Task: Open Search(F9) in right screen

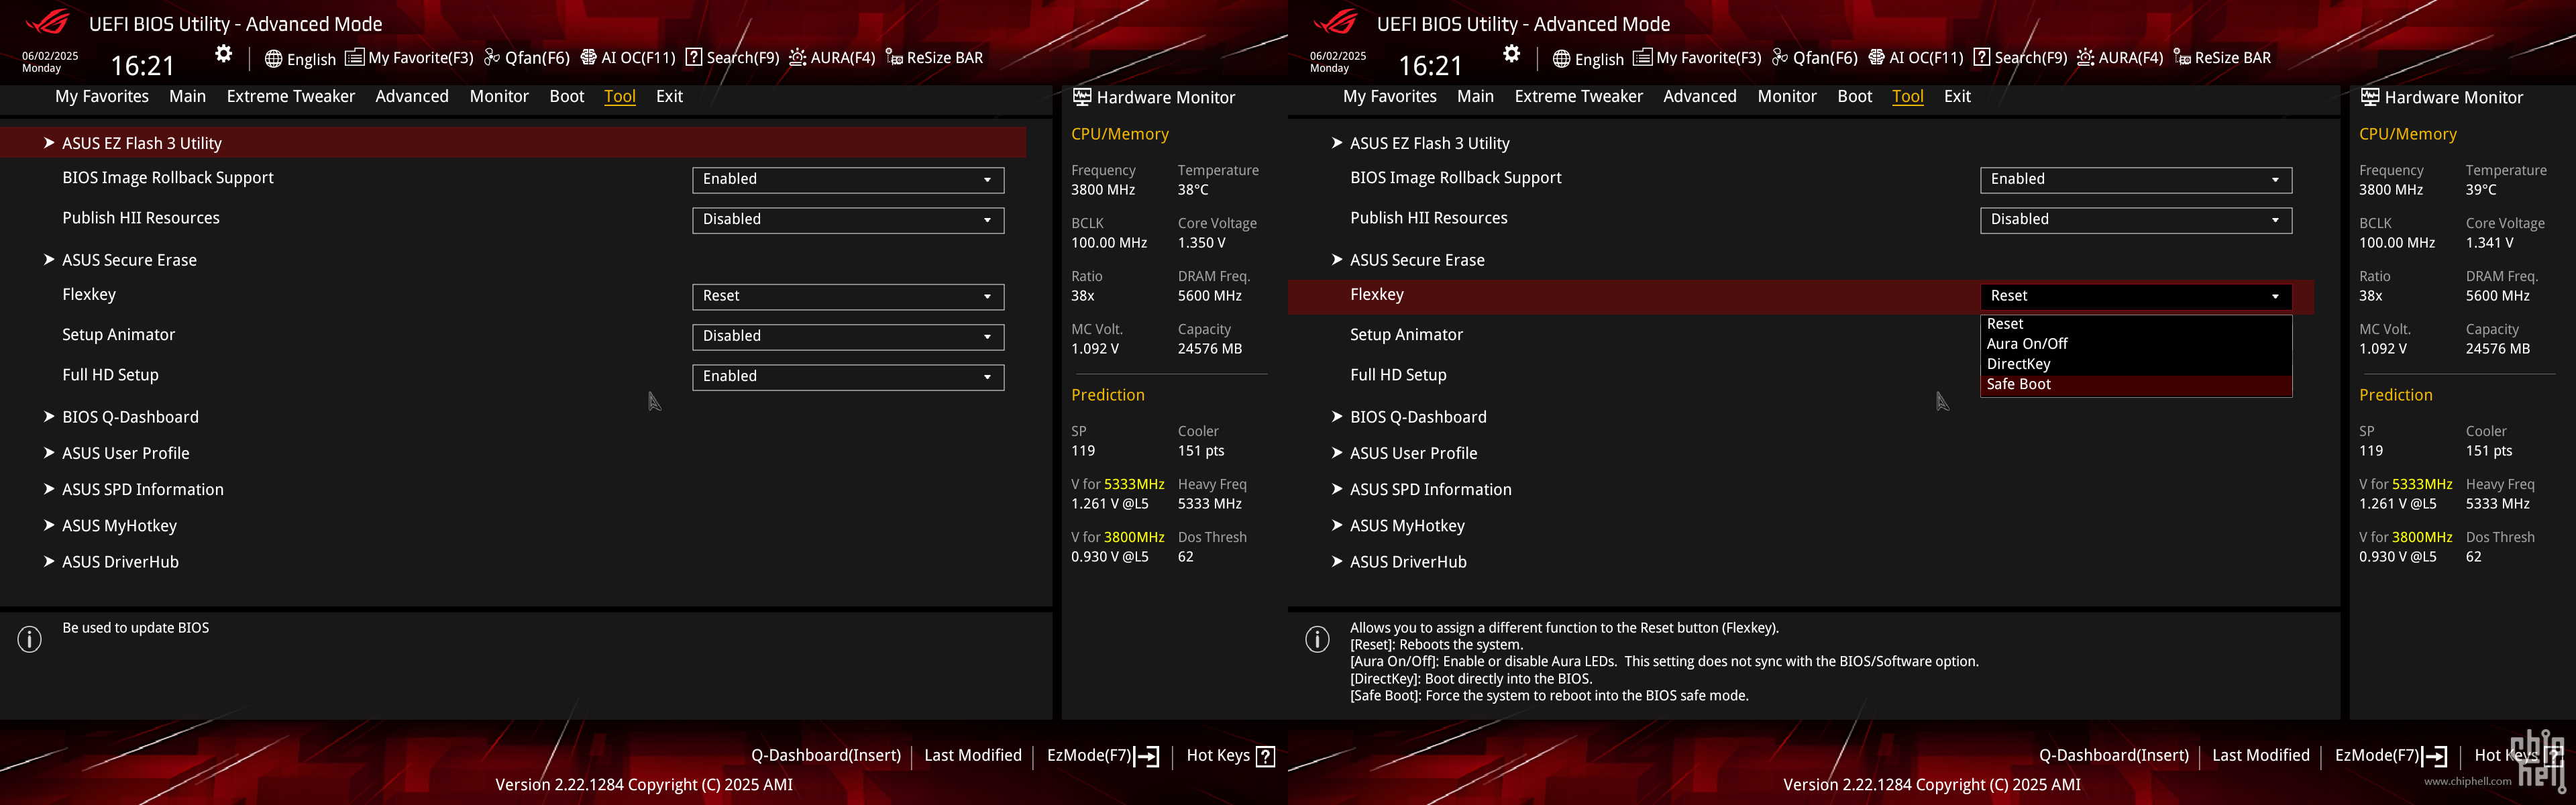Action: click(2020, 58)
